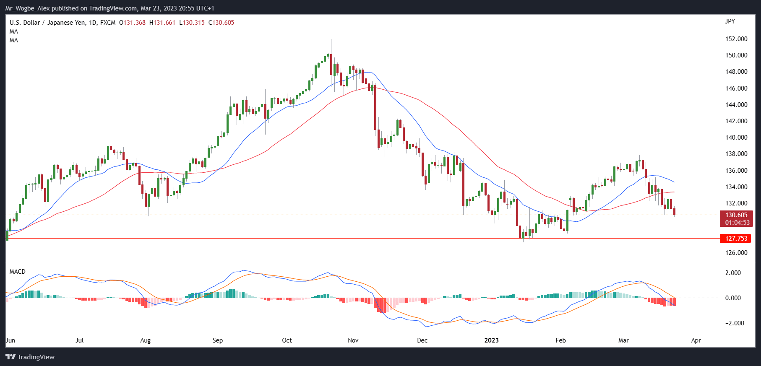Click the MACD 2.000 scale value
The height and width of the screenshot is (366, 761).
733,273
